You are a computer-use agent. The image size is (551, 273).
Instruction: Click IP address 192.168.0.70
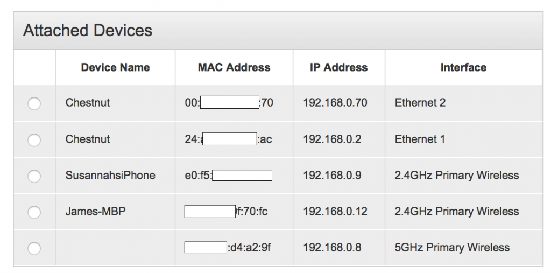click(335, 102)
